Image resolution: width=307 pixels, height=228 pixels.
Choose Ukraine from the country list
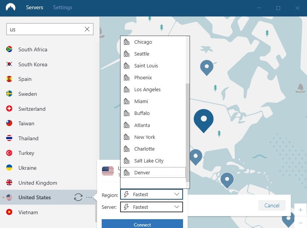pos(27,168)
